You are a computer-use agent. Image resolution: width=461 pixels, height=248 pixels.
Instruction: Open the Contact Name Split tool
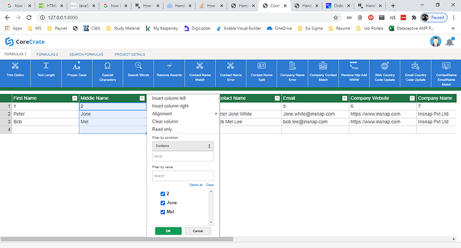[x=261, y=73]
